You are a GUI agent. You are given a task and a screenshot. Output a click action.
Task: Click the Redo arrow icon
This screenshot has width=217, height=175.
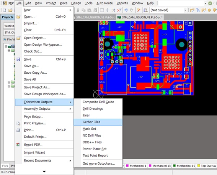(132, 10)
